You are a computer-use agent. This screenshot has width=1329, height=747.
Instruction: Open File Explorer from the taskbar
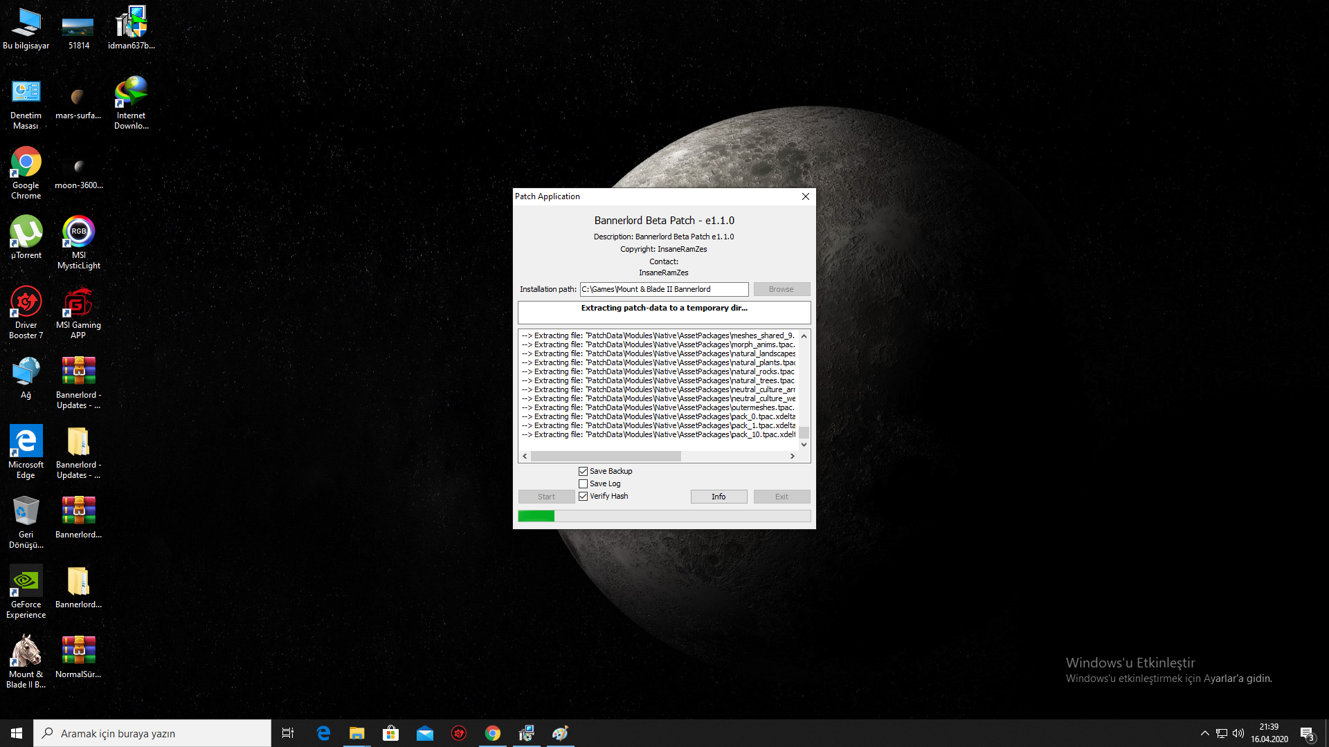click(357, 733)
